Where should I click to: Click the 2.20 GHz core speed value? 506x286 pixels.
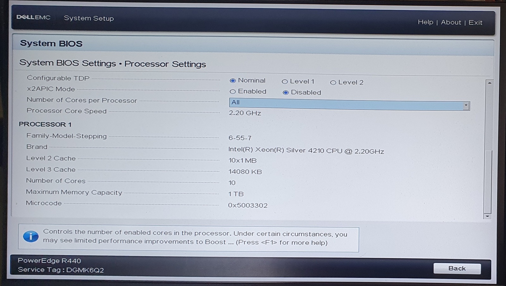click(245, 113)
